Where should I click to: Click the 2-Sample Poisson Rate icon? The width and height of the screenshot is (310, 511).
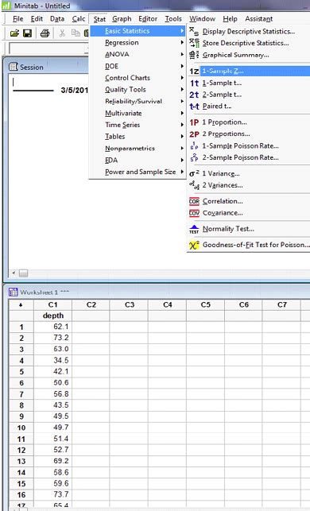click(x=194, y=157)
